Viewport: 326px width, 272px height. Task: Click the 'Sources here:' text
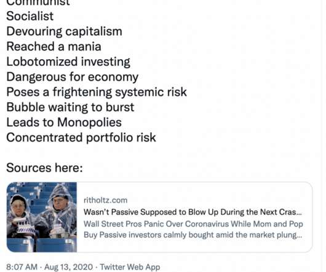coord(44,167)
